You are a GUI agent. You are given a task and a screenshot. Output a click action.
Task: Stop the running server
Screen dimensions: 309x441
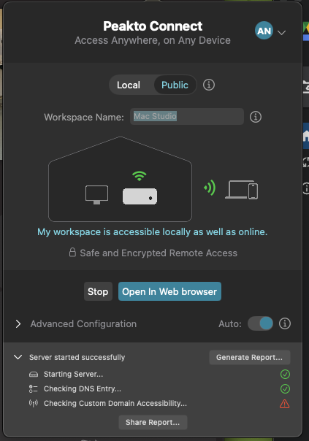tap(98, 291)
